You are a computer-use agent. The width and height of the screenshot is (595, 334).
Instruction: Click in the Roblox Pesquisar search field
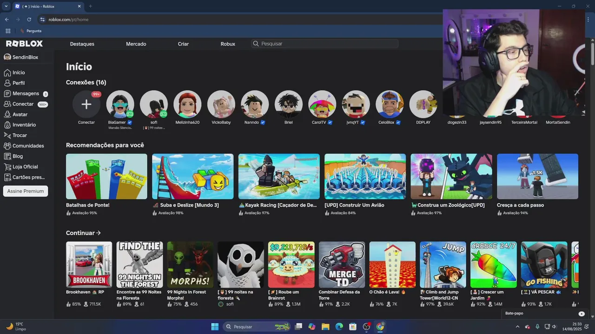(x=324, y=44)
